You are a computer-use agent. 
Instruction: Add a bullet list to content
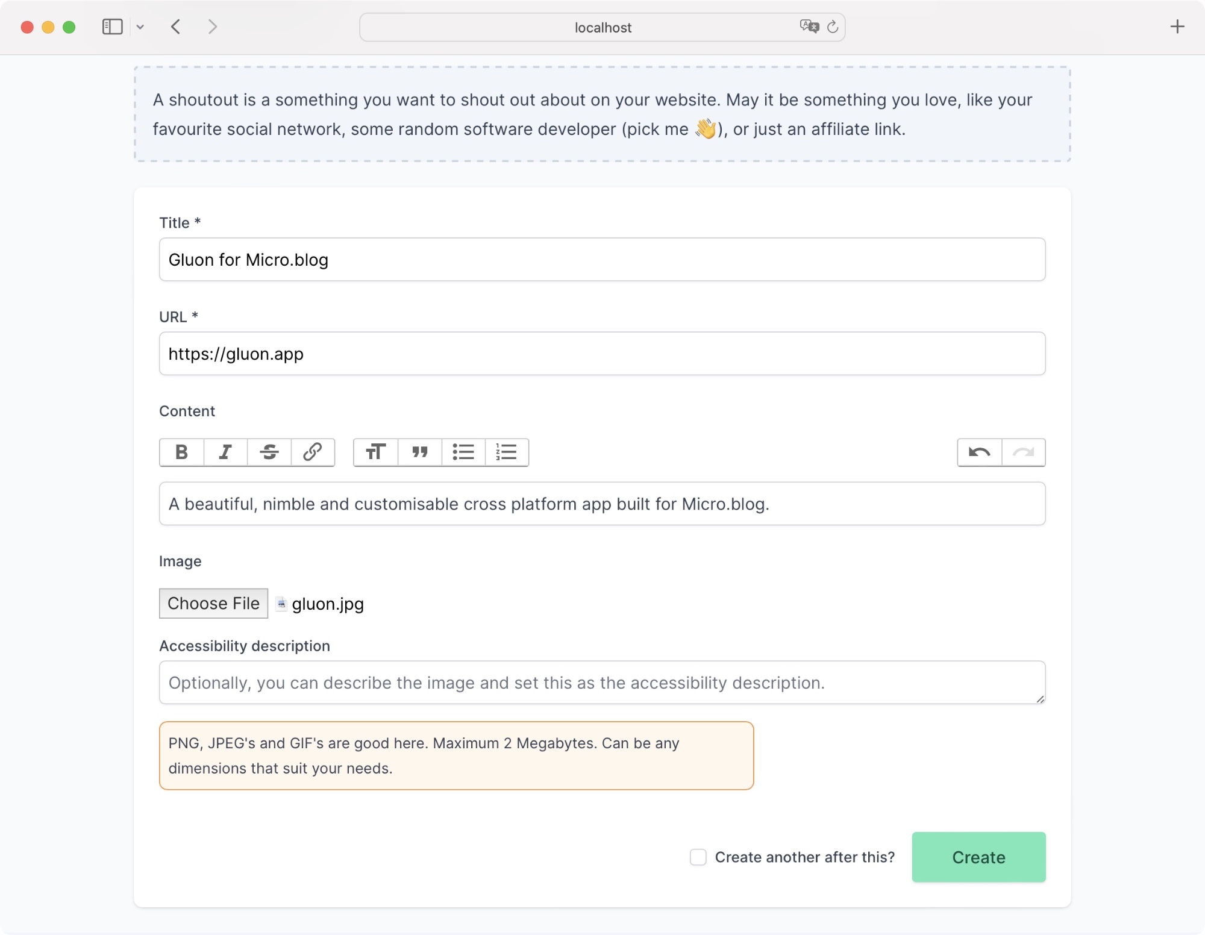click(463, 452)
